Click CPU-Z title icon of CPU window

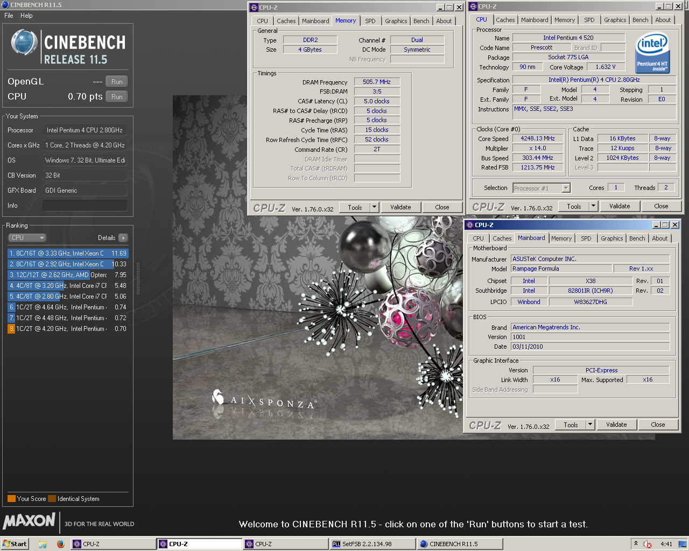pos(473,6)
